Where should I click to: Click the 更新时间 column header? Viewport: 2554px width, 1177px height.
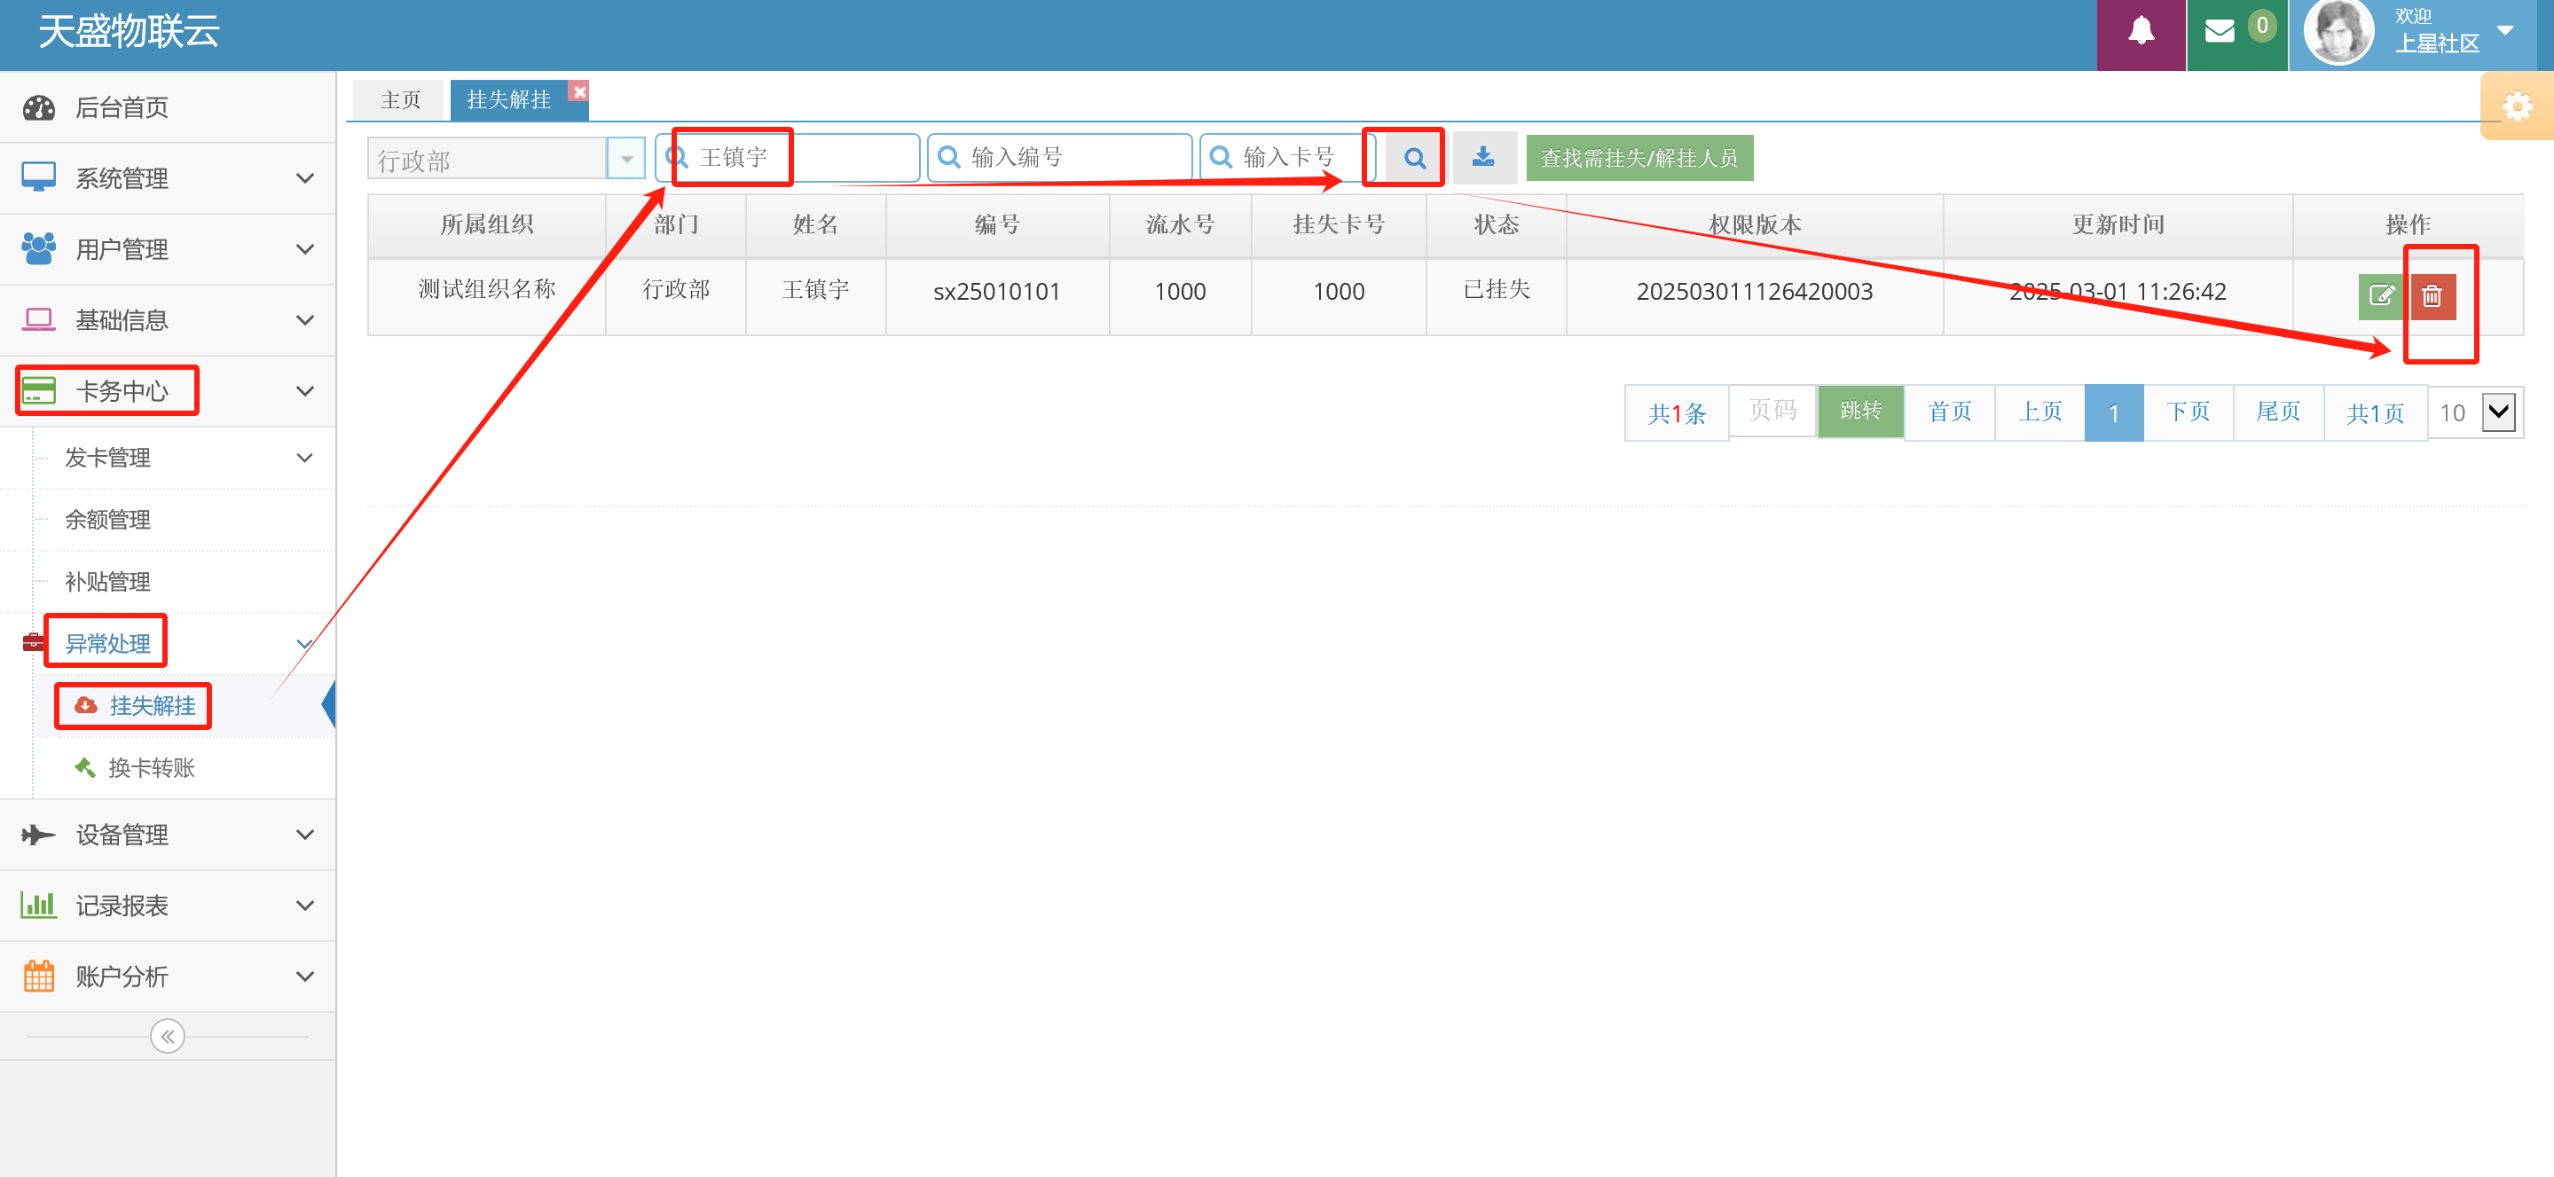coord(2117,225)
